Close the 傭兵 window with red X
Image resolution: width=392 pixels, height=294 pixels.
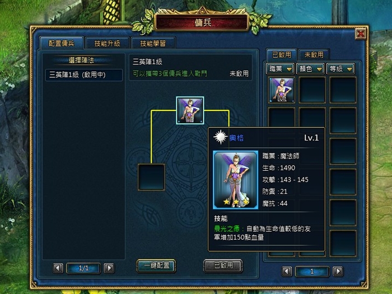pos(361,34)
